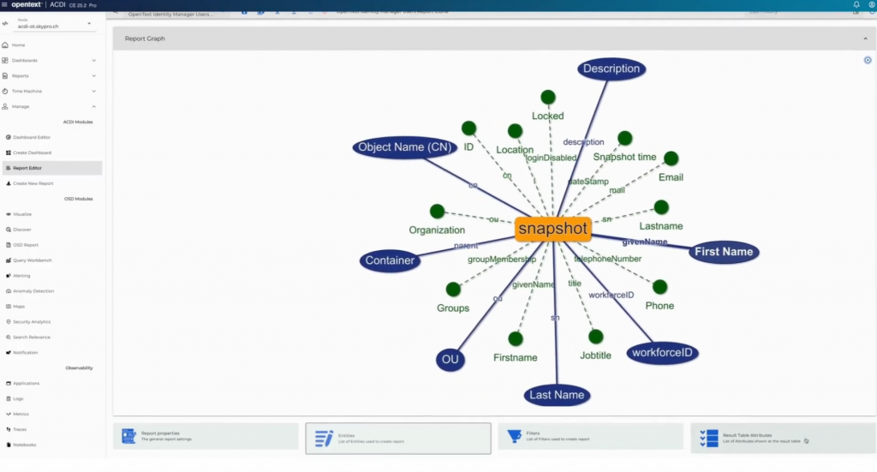Open the Entities panel

398,439
